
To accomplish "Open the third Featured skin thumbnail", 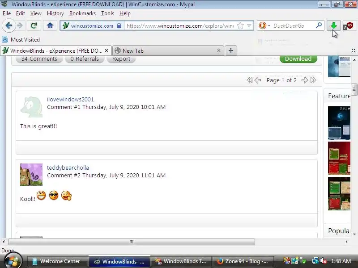I will (x=339, y=194).
